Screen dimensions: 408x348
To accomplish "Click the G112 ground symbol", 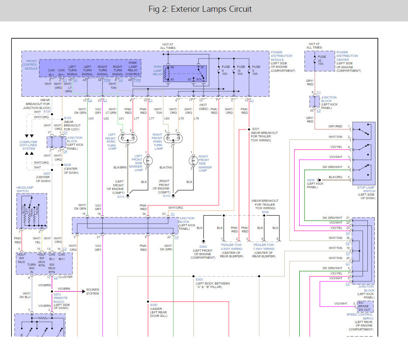I will coord(173,196).
